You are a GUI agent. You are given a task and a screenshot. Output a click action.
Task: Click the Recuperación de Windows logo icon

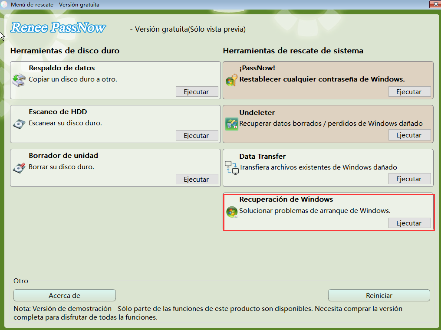(x=232, y=212)
